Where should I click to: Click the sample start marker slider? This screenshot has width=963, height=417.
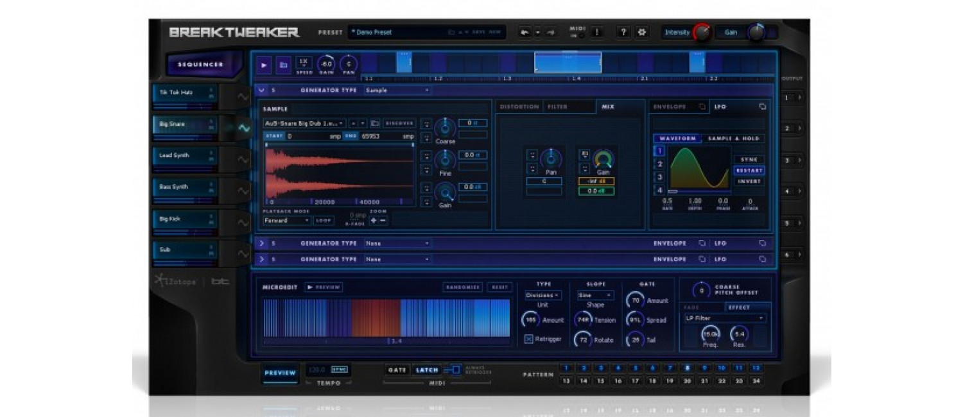[x=268, y=145]
